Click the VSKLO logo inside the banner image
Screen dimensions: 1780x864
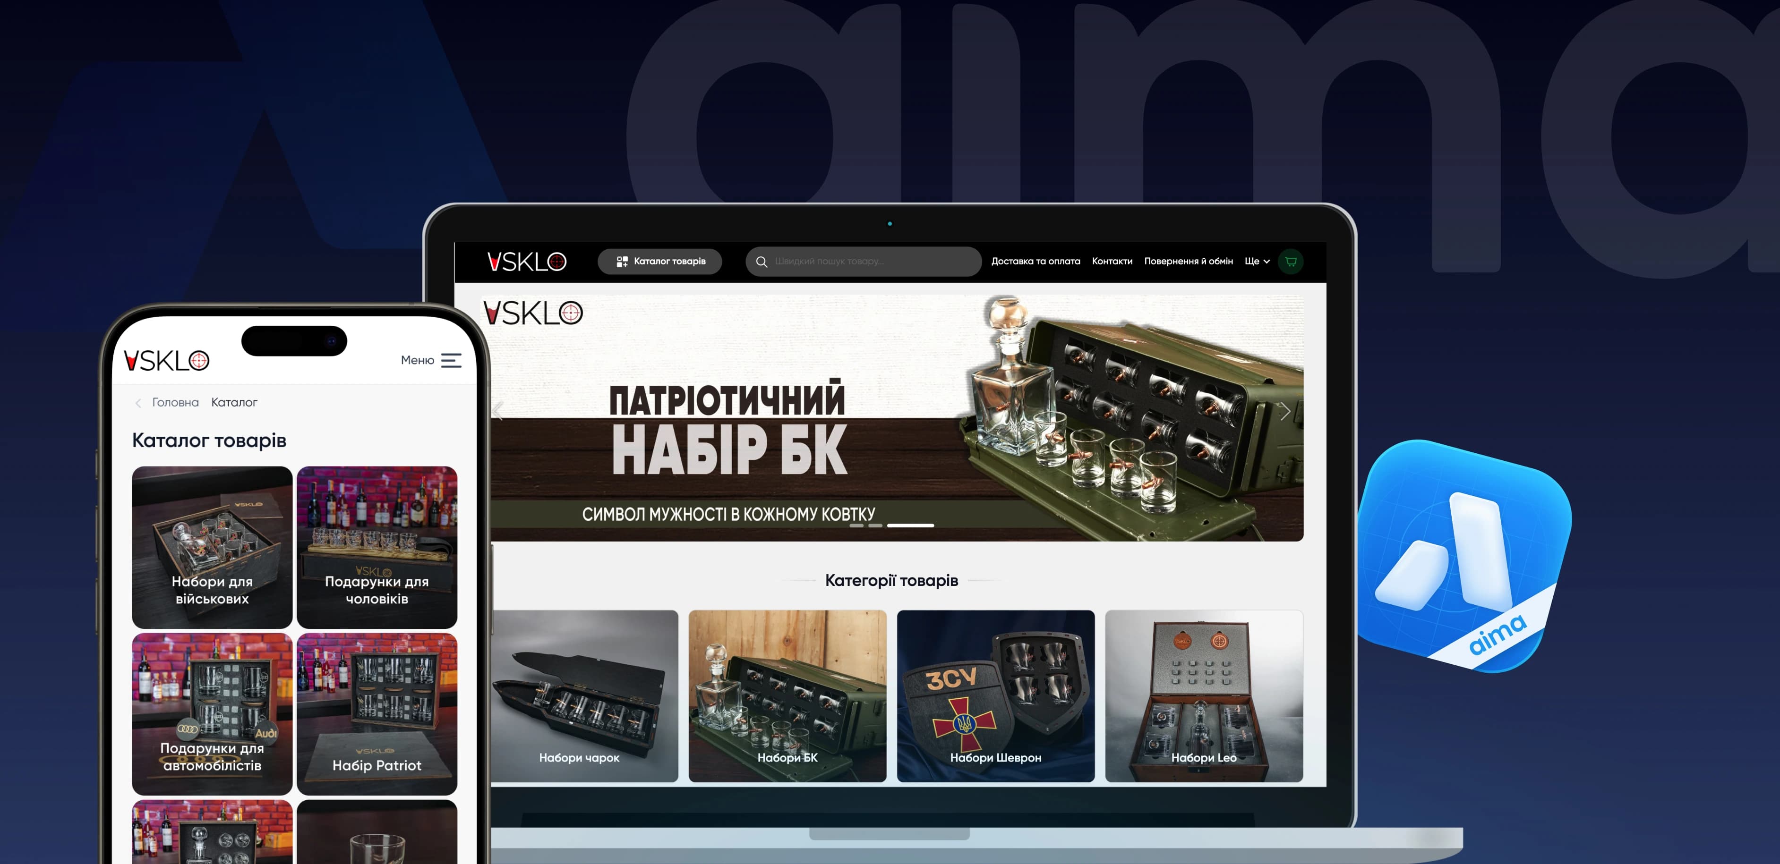(533, 313)
